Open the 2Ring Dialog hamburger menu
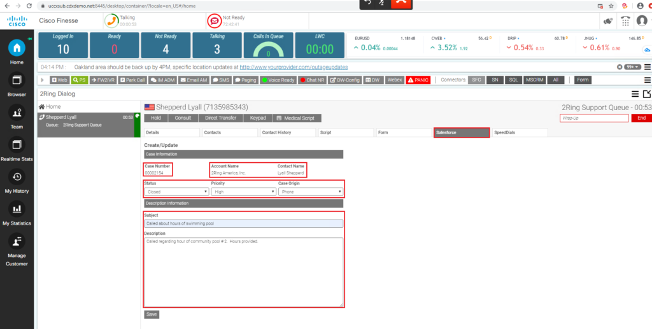The height and width of the screenshot is (329, 652). pyautogui.click(x=635, y=94)
